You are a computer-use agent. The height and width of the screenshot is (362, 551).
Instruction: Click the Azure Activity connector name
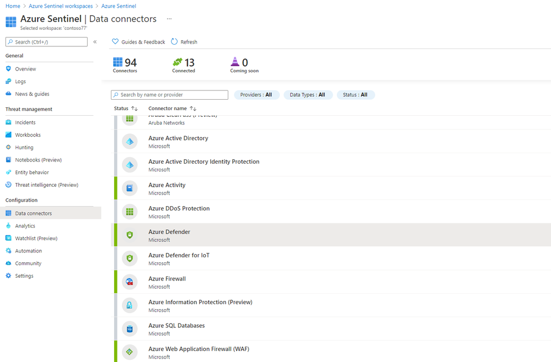pyautogui.click(x=167, y=185)
